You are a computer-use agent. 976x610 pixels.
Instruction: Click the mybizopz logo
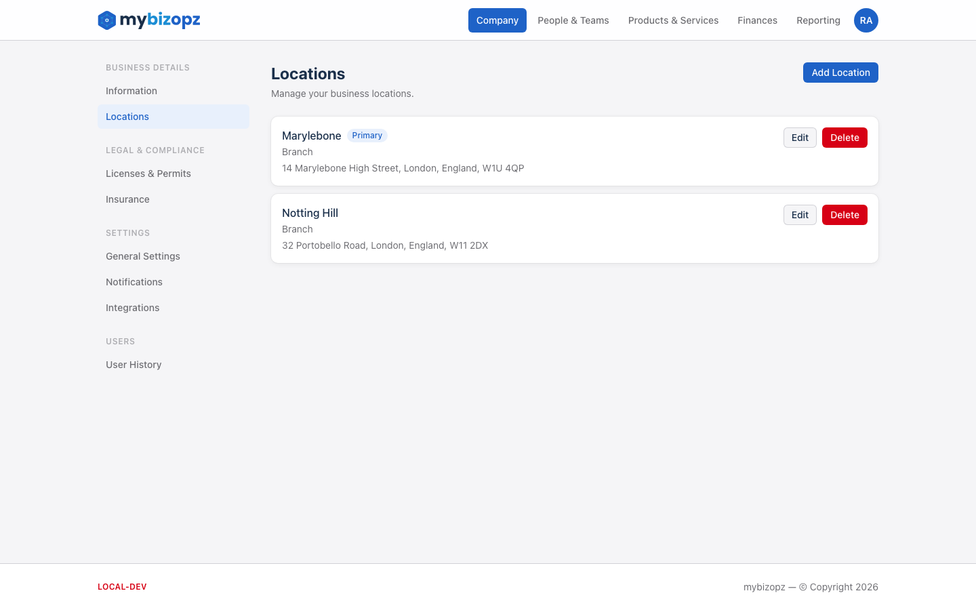pos(148,20)
